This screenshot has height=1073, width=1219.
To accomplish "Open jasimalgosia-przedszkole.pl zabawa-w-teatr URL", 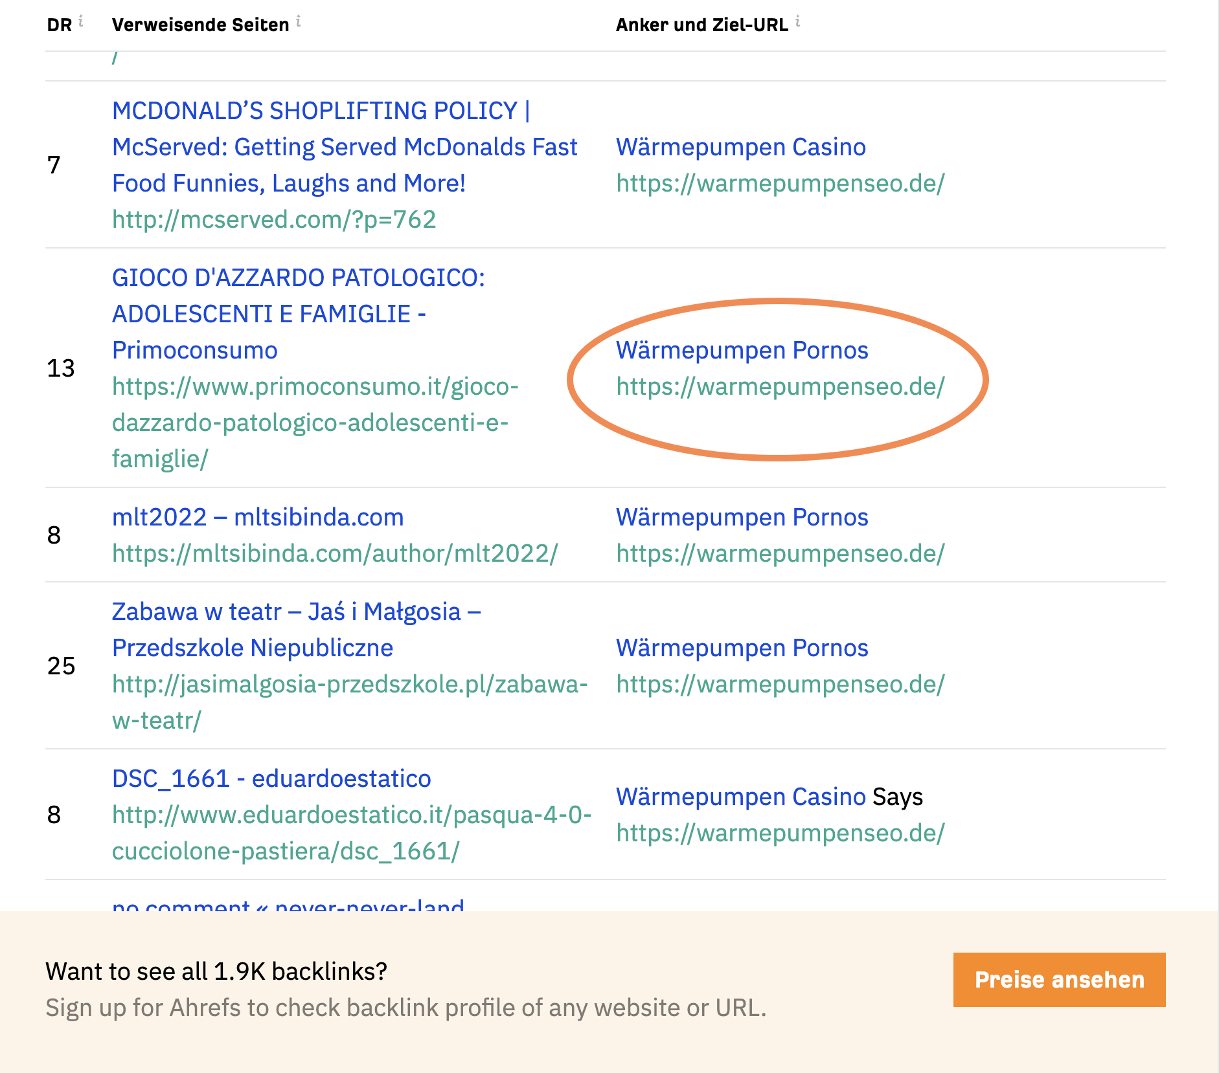I will pyautogui.click(x=350, y=702).
